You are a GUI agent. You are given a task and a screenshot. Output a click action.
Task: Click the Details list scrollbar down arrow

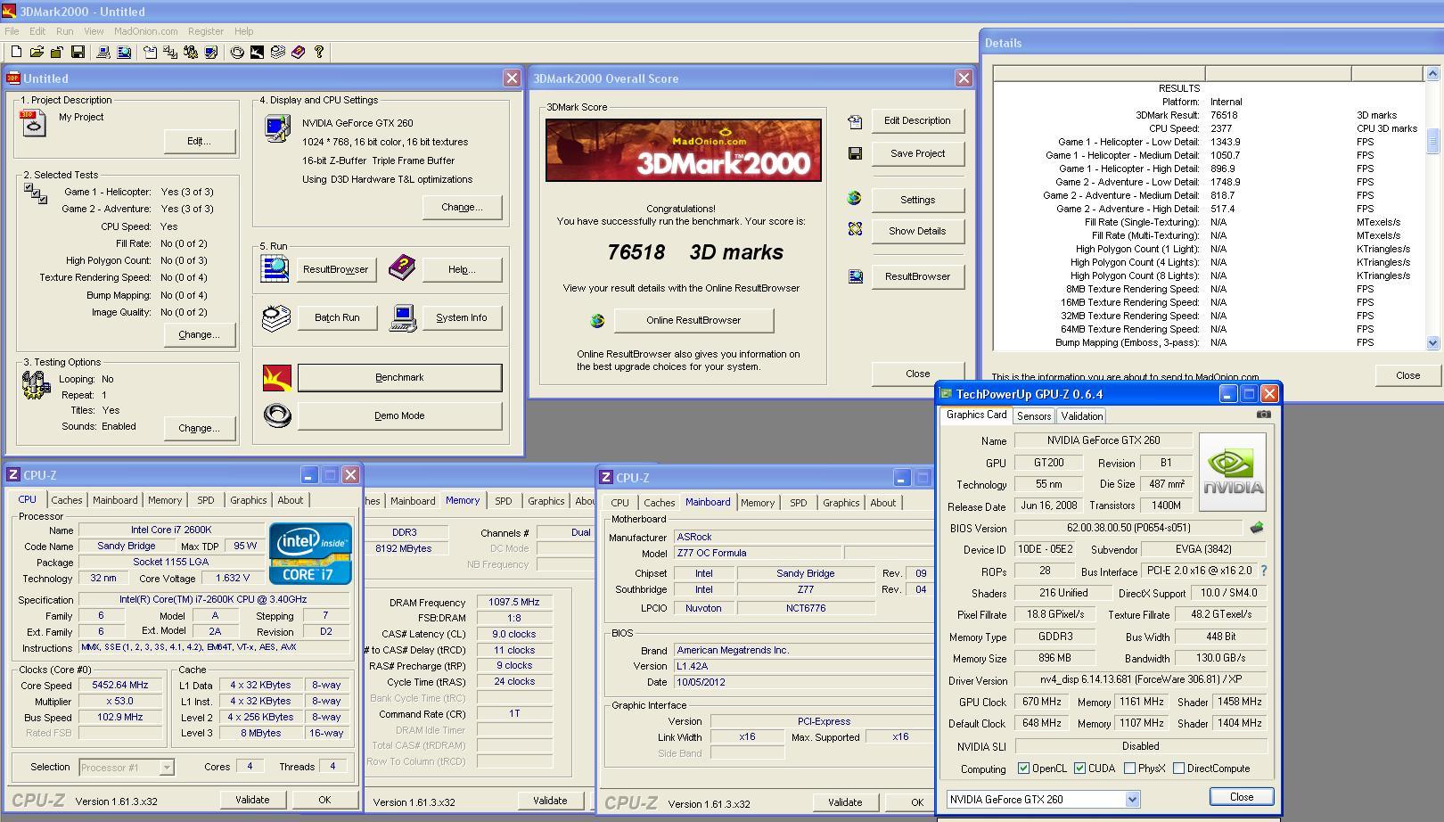(1432, 342)
